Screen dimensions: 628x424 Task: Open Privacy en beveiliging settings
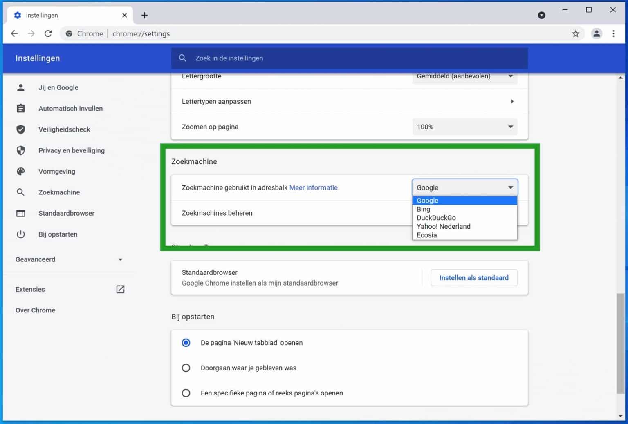pyautogui.click(x=72, y=150)
